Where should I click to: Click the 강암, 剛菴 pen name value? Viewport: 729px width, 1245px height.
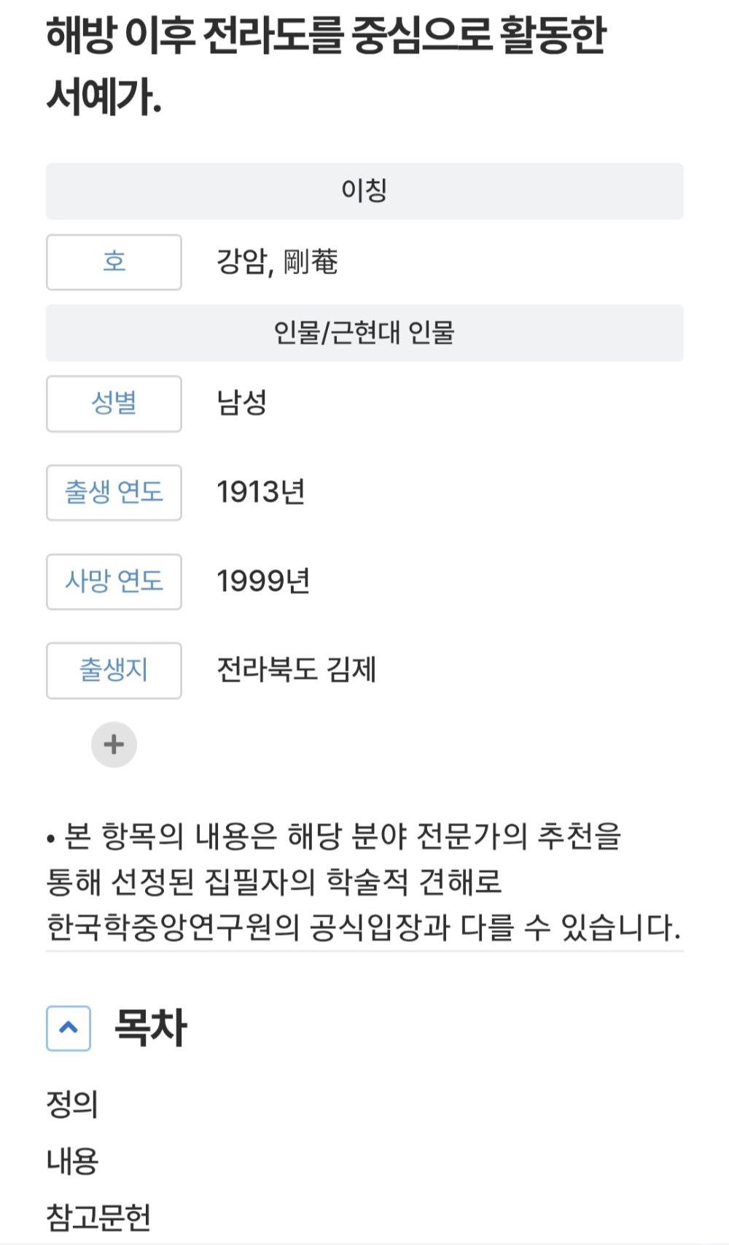point(277,262)
